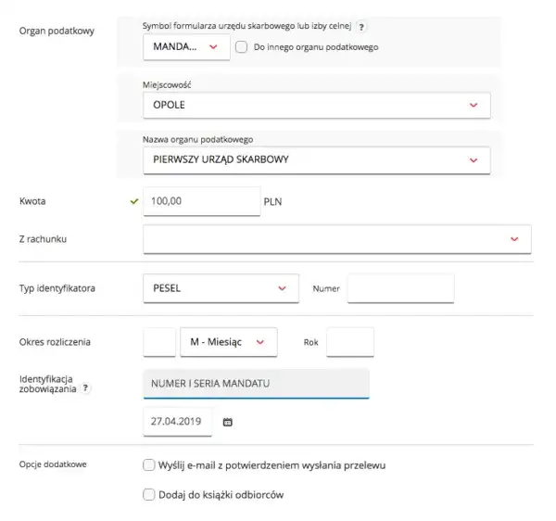Expand the M - Miesiąc period dropdown
This screenshot has height=521, width=556.
pos(228,341)
